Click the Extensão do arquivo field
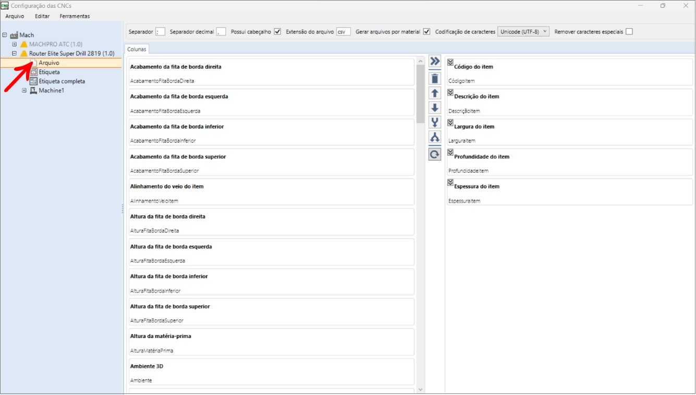This screenshot has width=696, height=395. click(344, 31)
